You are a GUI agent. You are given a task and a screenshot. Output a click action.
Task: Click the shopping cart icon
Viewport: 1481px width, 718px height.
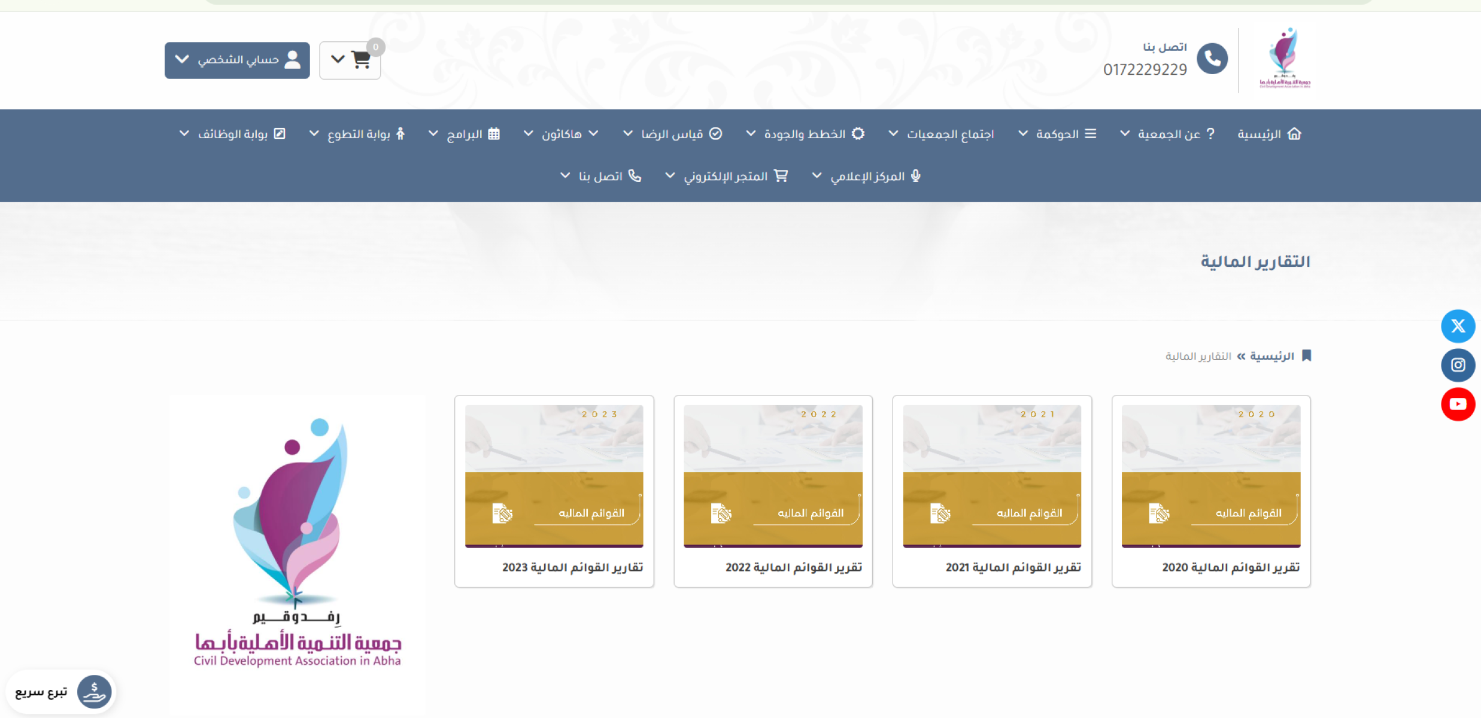click(x=361, y=59)
